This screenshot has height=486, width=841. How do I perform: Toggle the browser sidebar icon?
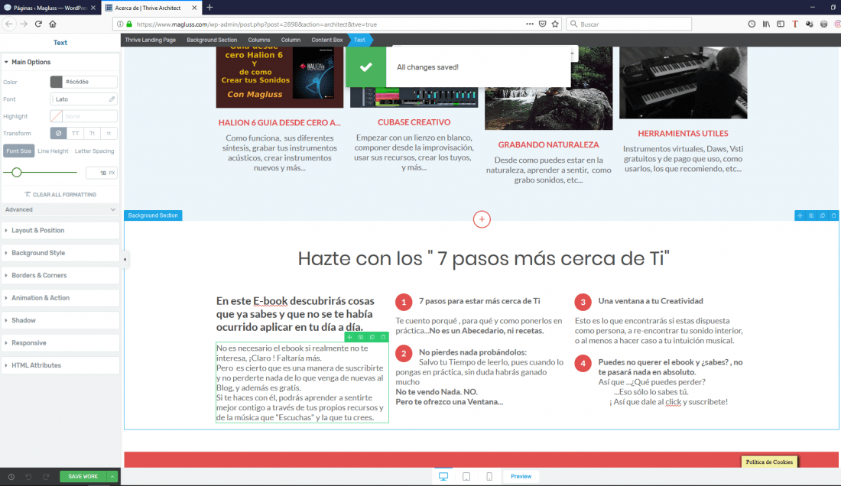[781, 24]
